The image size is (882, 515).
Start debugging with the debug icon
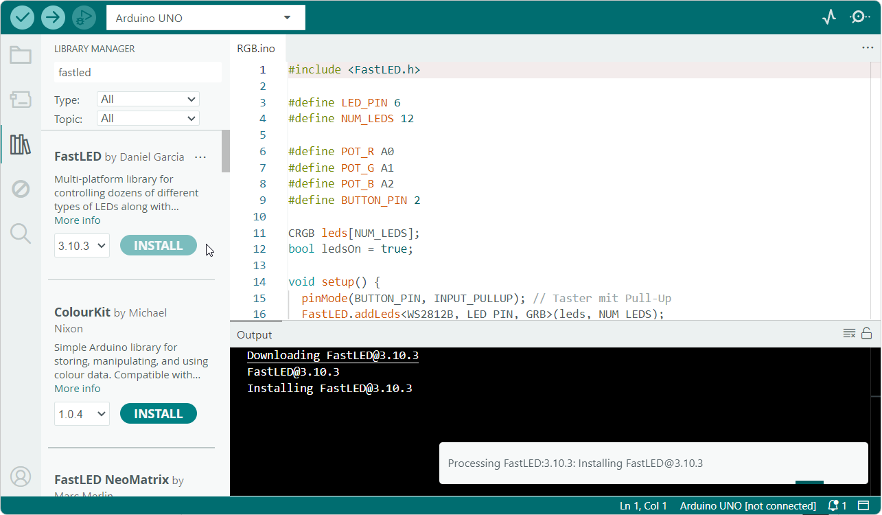click(x=84, y=17)
